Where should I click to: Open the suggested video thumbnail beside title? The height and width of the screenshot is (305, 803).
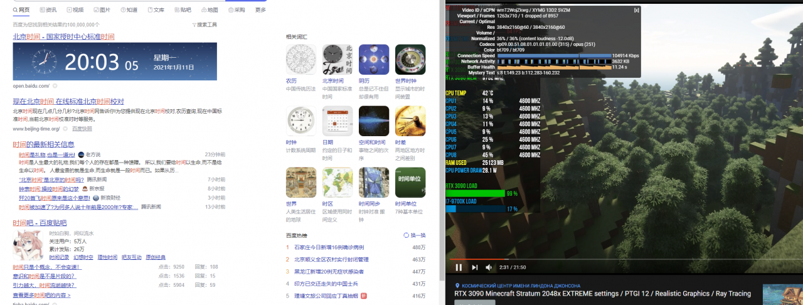[x=783, y=294]
